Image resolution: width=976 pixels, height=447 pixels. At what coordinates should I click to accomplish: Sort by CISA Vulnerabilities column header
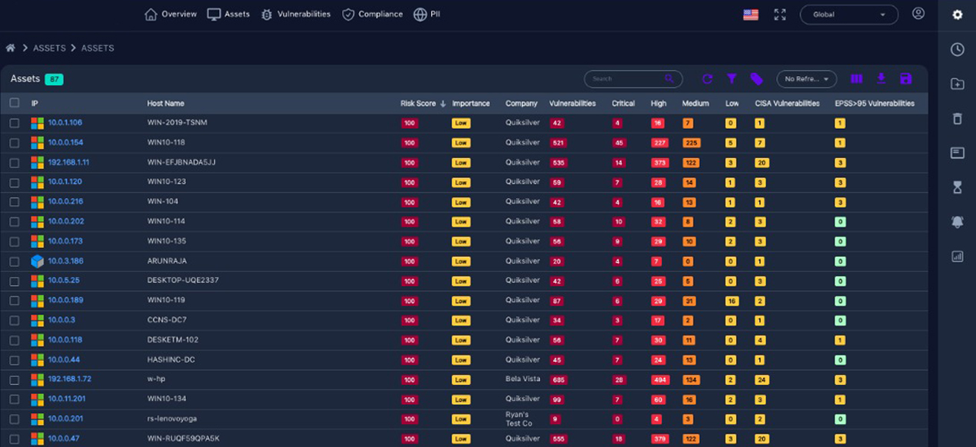click(x=788, y=104)
